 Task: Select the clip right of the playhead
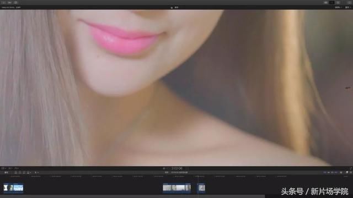point(201,188)
